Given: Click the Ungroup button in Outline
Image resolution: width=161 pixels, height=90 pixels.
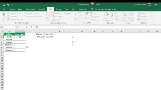Looking at the screenshot, I should click(x=142, y=16).
